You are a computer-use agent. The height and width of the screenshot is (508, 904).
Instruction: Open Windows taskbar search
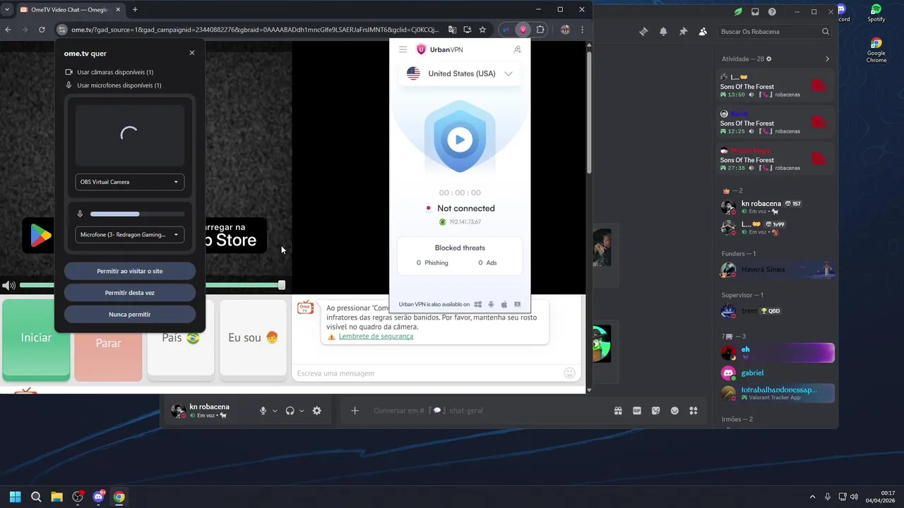[36, 497]
